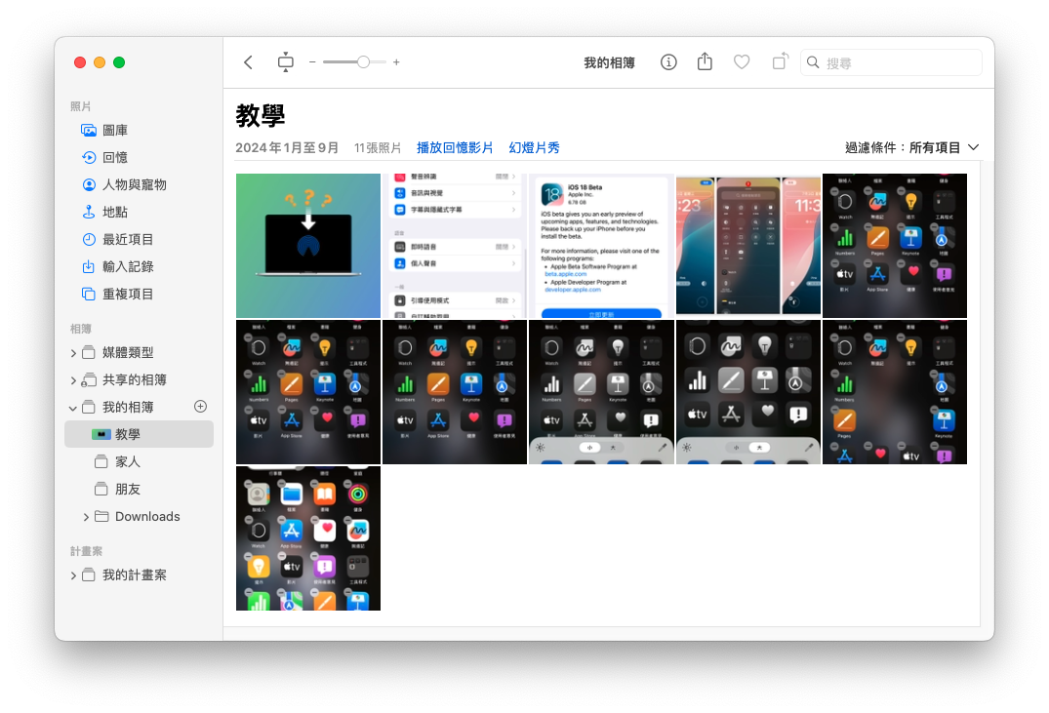This screenshot has width=1049, height=713.
Task: Click the aspect ratio zoom-to-fit icon
Action: (286, 62)
